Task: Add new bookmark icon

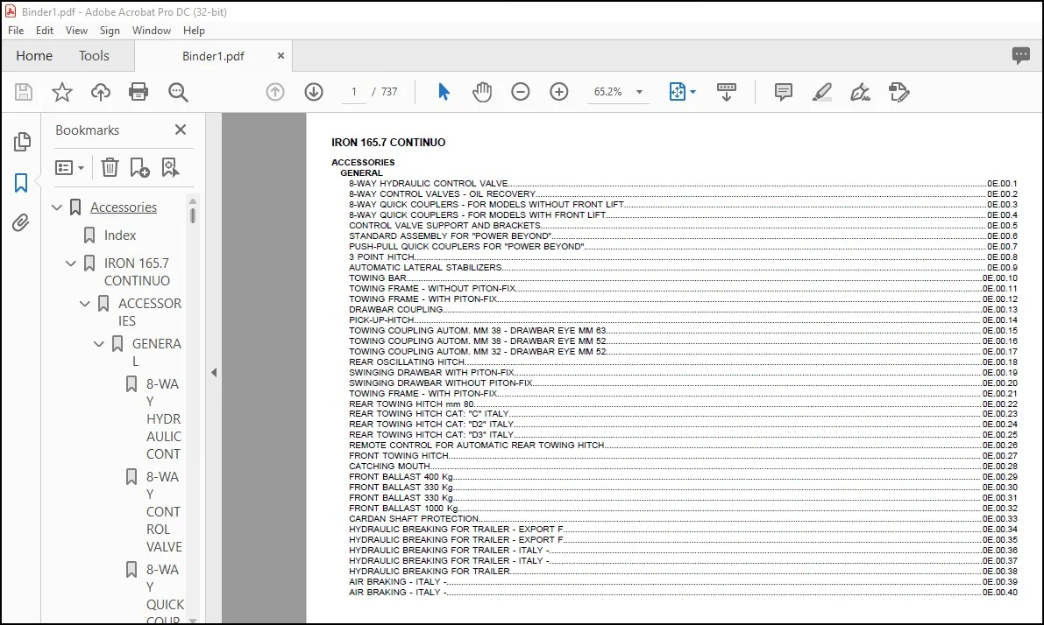Action: 140,167
